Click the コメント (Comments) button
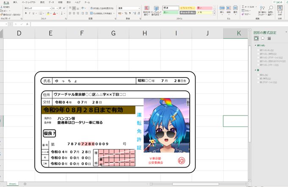 click(x=278, y=2)
